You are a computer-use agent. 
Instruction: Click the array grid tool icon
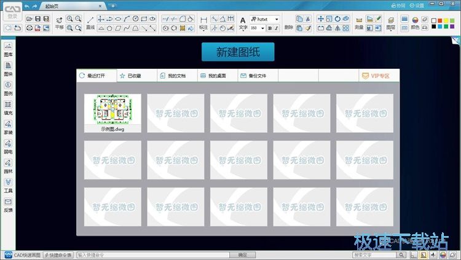(346, 28)
